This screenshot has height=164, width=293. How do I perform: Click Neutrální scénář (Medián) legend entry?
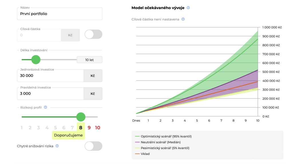coord(160,142)
